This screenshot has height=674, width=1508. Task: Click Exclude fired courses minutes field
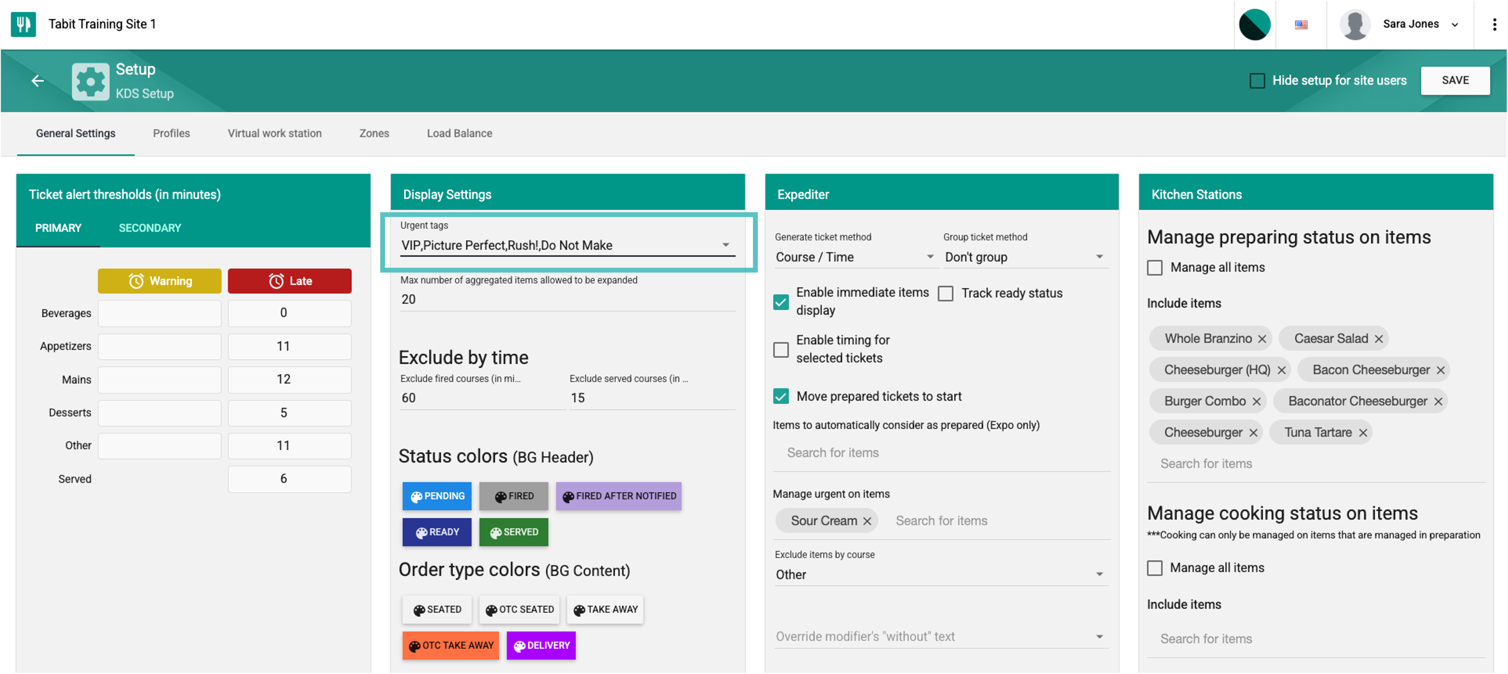pyautogui.click(x=482, y=398)
